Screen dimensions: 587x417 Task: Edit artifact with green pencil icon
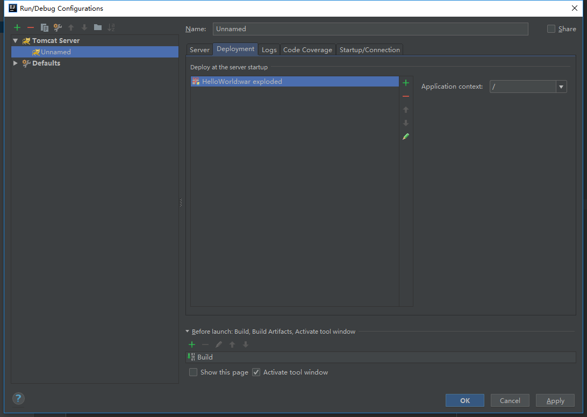(x=406, y=136)
